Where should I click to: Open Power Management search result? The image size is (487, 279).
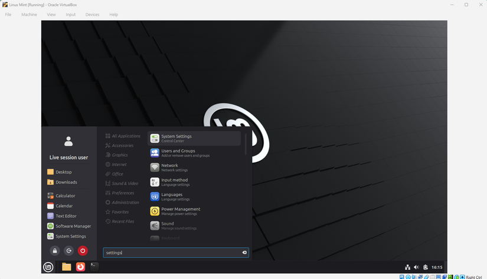point(194,211)
